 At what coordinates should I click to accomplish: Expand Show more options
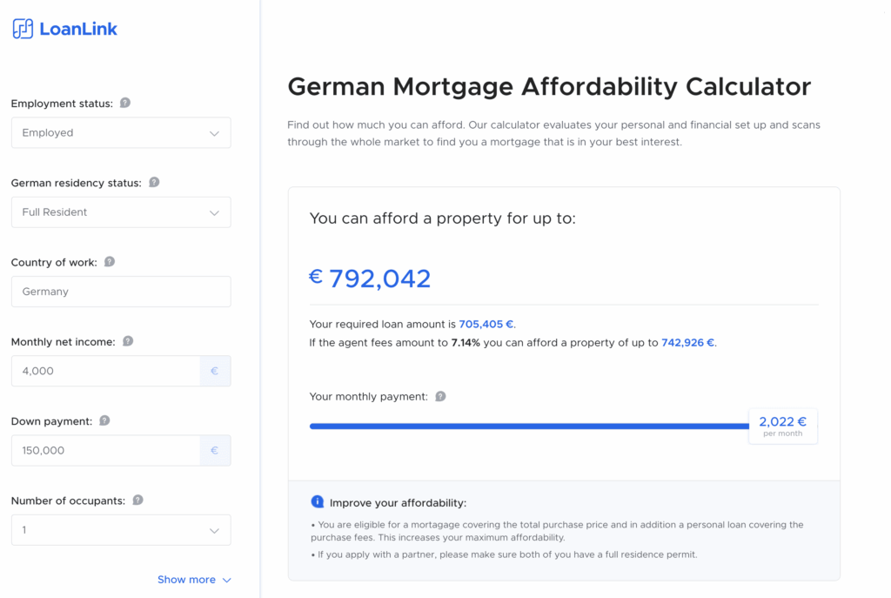coord(194,580)
